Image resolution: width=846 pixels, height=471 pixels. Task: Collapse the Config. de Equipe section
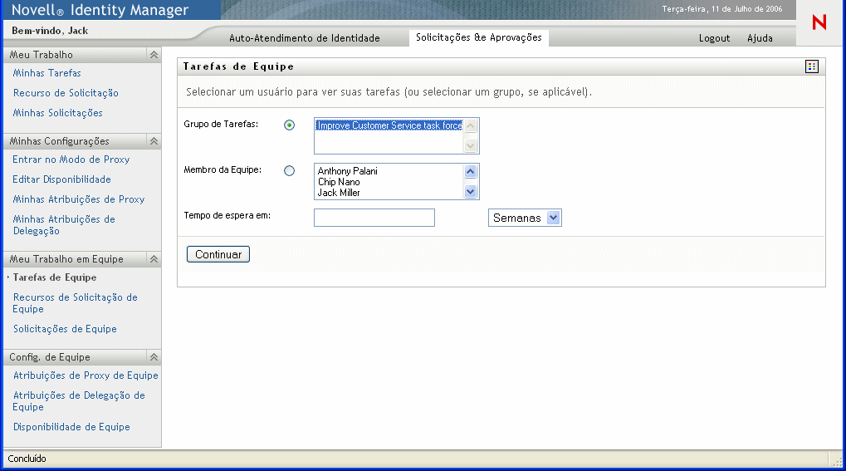[x=154, y=357]
